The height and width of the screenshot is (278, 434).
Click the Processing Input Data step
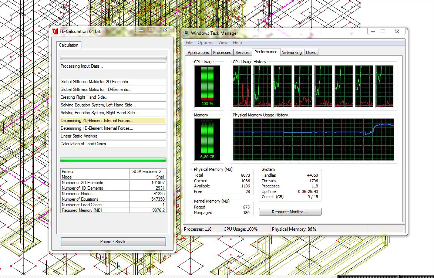113,67
